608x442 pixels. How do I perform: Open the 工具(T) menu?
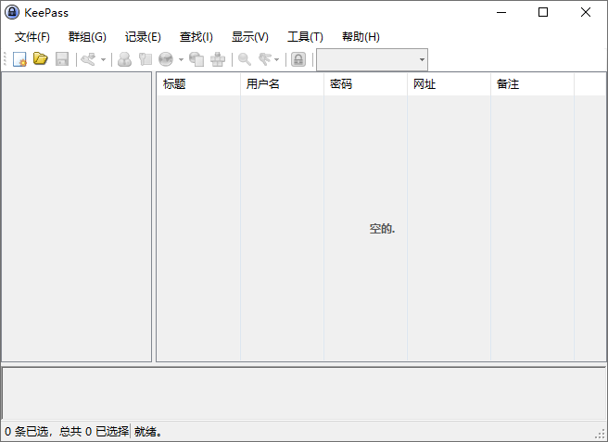305,37
